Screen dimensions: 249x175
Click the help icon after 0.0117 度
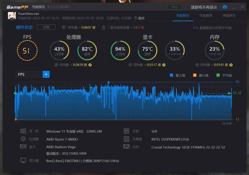[x=164, y=65]
